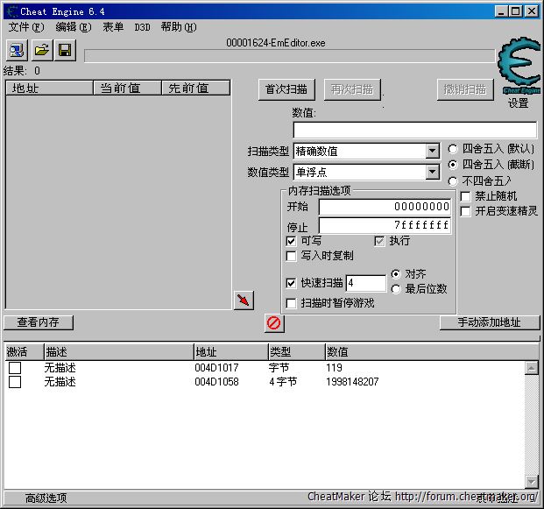Click the 首次扫描 button

(x=286, y=89)
